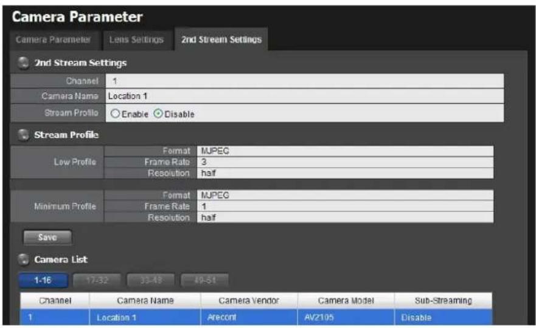This screenshot has width=536, height=328.
Task: Show cameras 49-64 in Camera List
Action: tap(204, 280)
